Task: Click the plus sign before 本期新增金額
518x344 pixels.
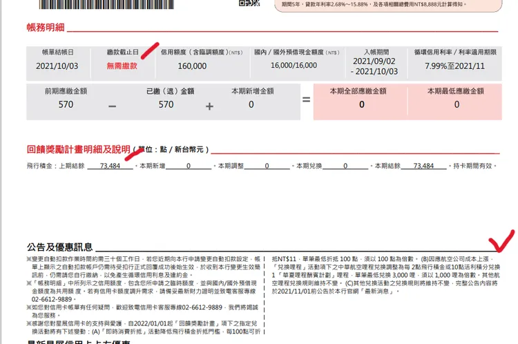Action: coord(209,106)
